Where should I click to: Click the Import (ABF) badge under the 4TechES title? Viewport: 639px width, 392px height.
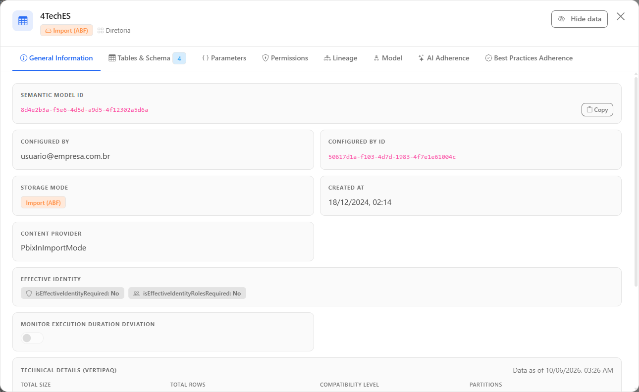click(66, 30)
